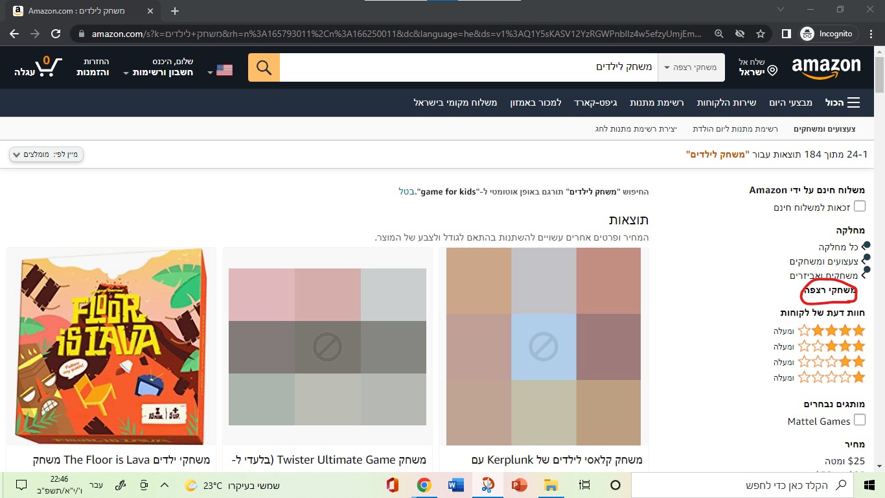Click the 'שלח אל ישראל' delivery location
The image size is (885, 498).
tap(757, 67)
